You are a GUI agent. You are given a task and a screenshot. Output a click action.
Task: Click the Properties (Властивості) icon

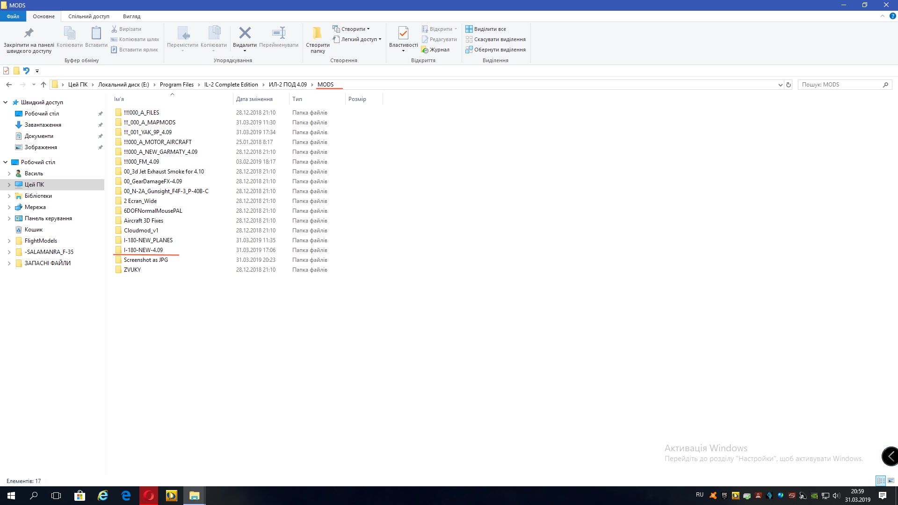[x=403, y=34]
